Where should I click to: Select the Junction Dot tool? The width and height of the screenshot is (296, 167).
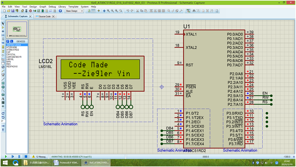tap(3, 31)
